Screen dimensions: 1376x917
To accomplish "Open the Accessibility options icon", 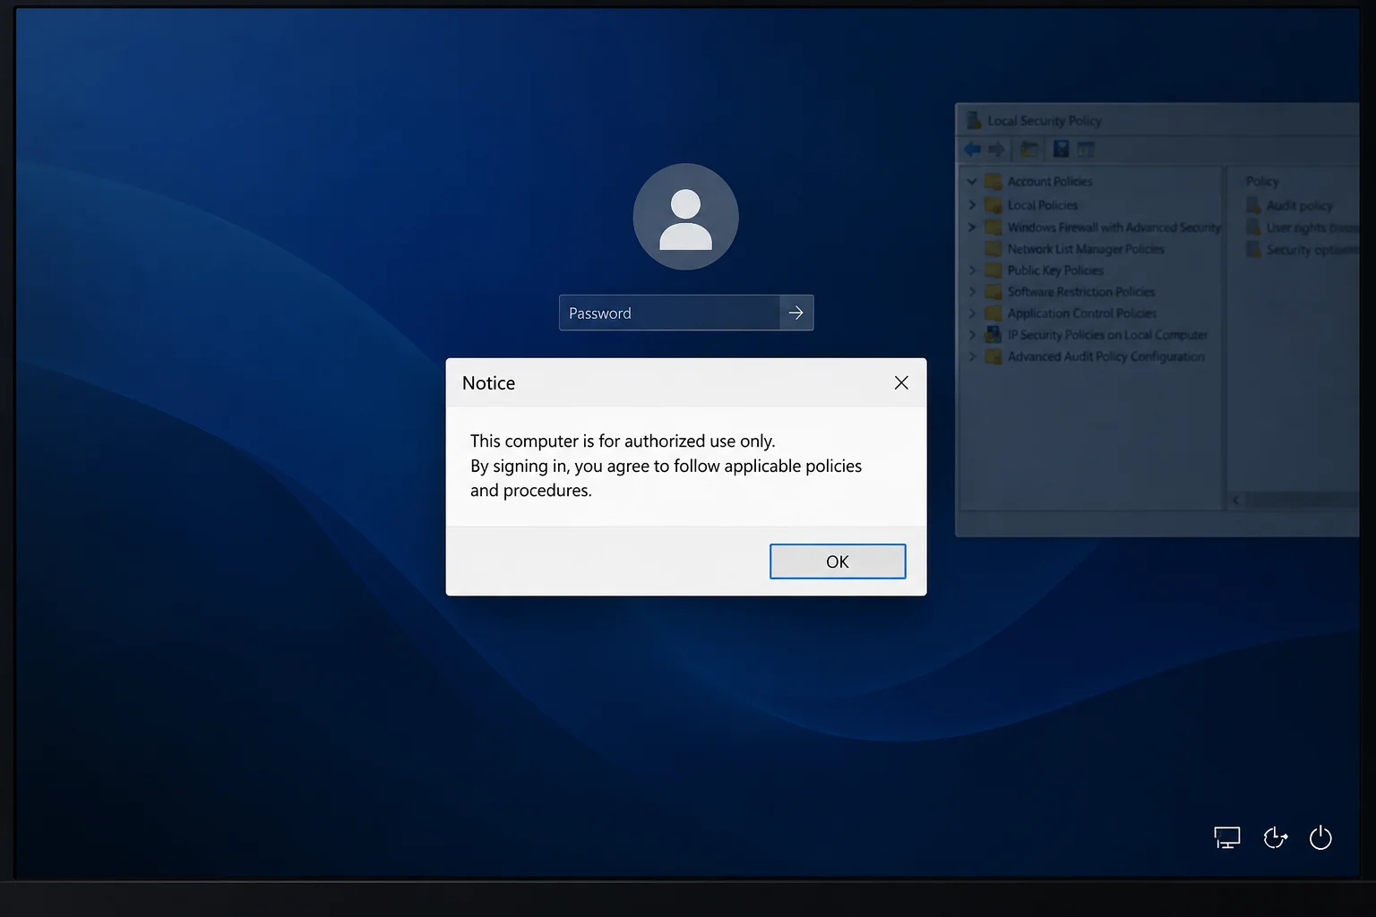I will 1275,838.
